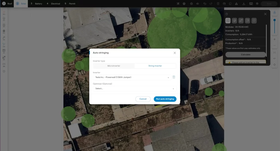Click the compass north icon on the right
Screen dimensions: 280x151
coord(275,13)
